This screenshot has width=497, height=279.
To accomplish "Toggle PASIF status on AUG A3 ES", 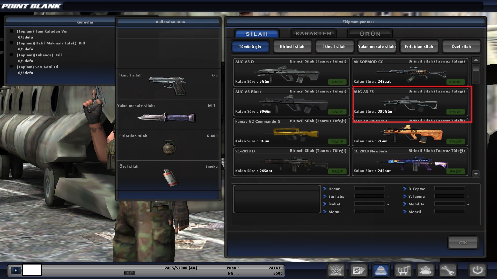I will [x=456, y=112].
